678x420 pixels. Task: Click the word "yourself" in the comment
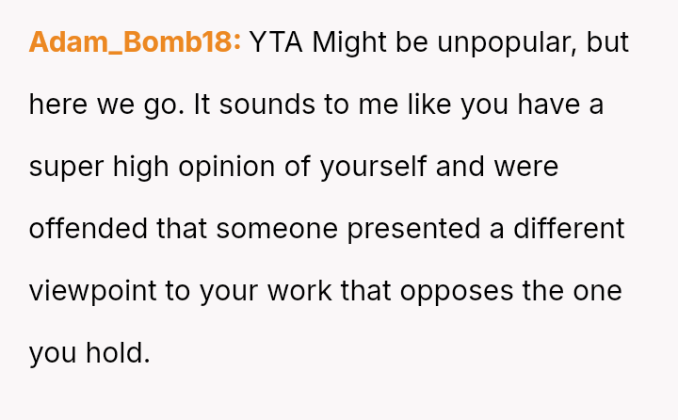coord(373,167)
